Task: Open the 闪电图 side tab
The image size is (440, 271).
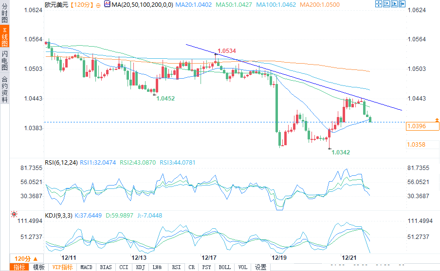Action: pyautogui.click(x=4, y=61)
